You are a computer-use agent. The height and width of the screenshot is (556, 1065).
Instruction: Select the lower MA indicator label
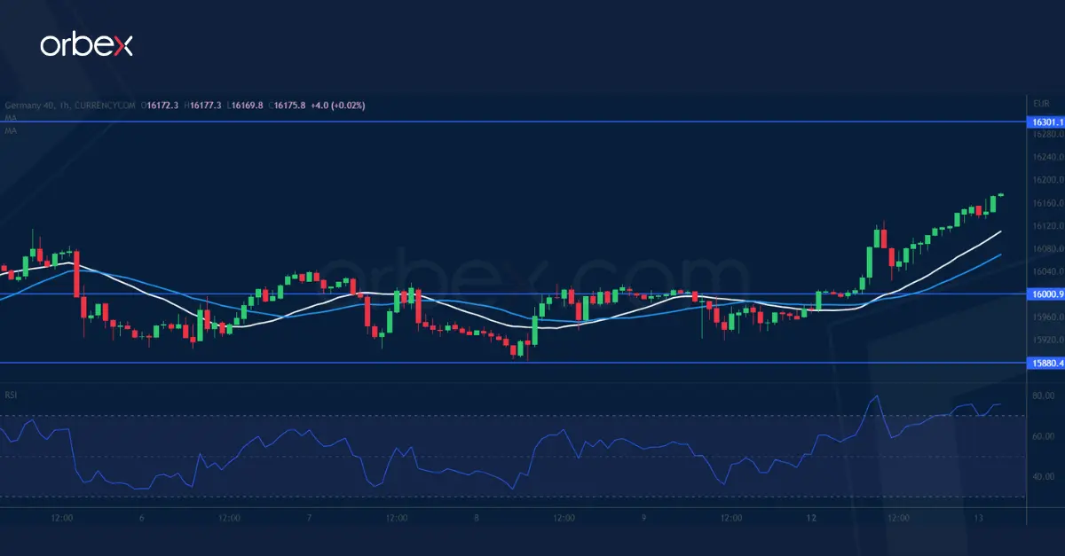pyautogui.click(x=10, y=129)
